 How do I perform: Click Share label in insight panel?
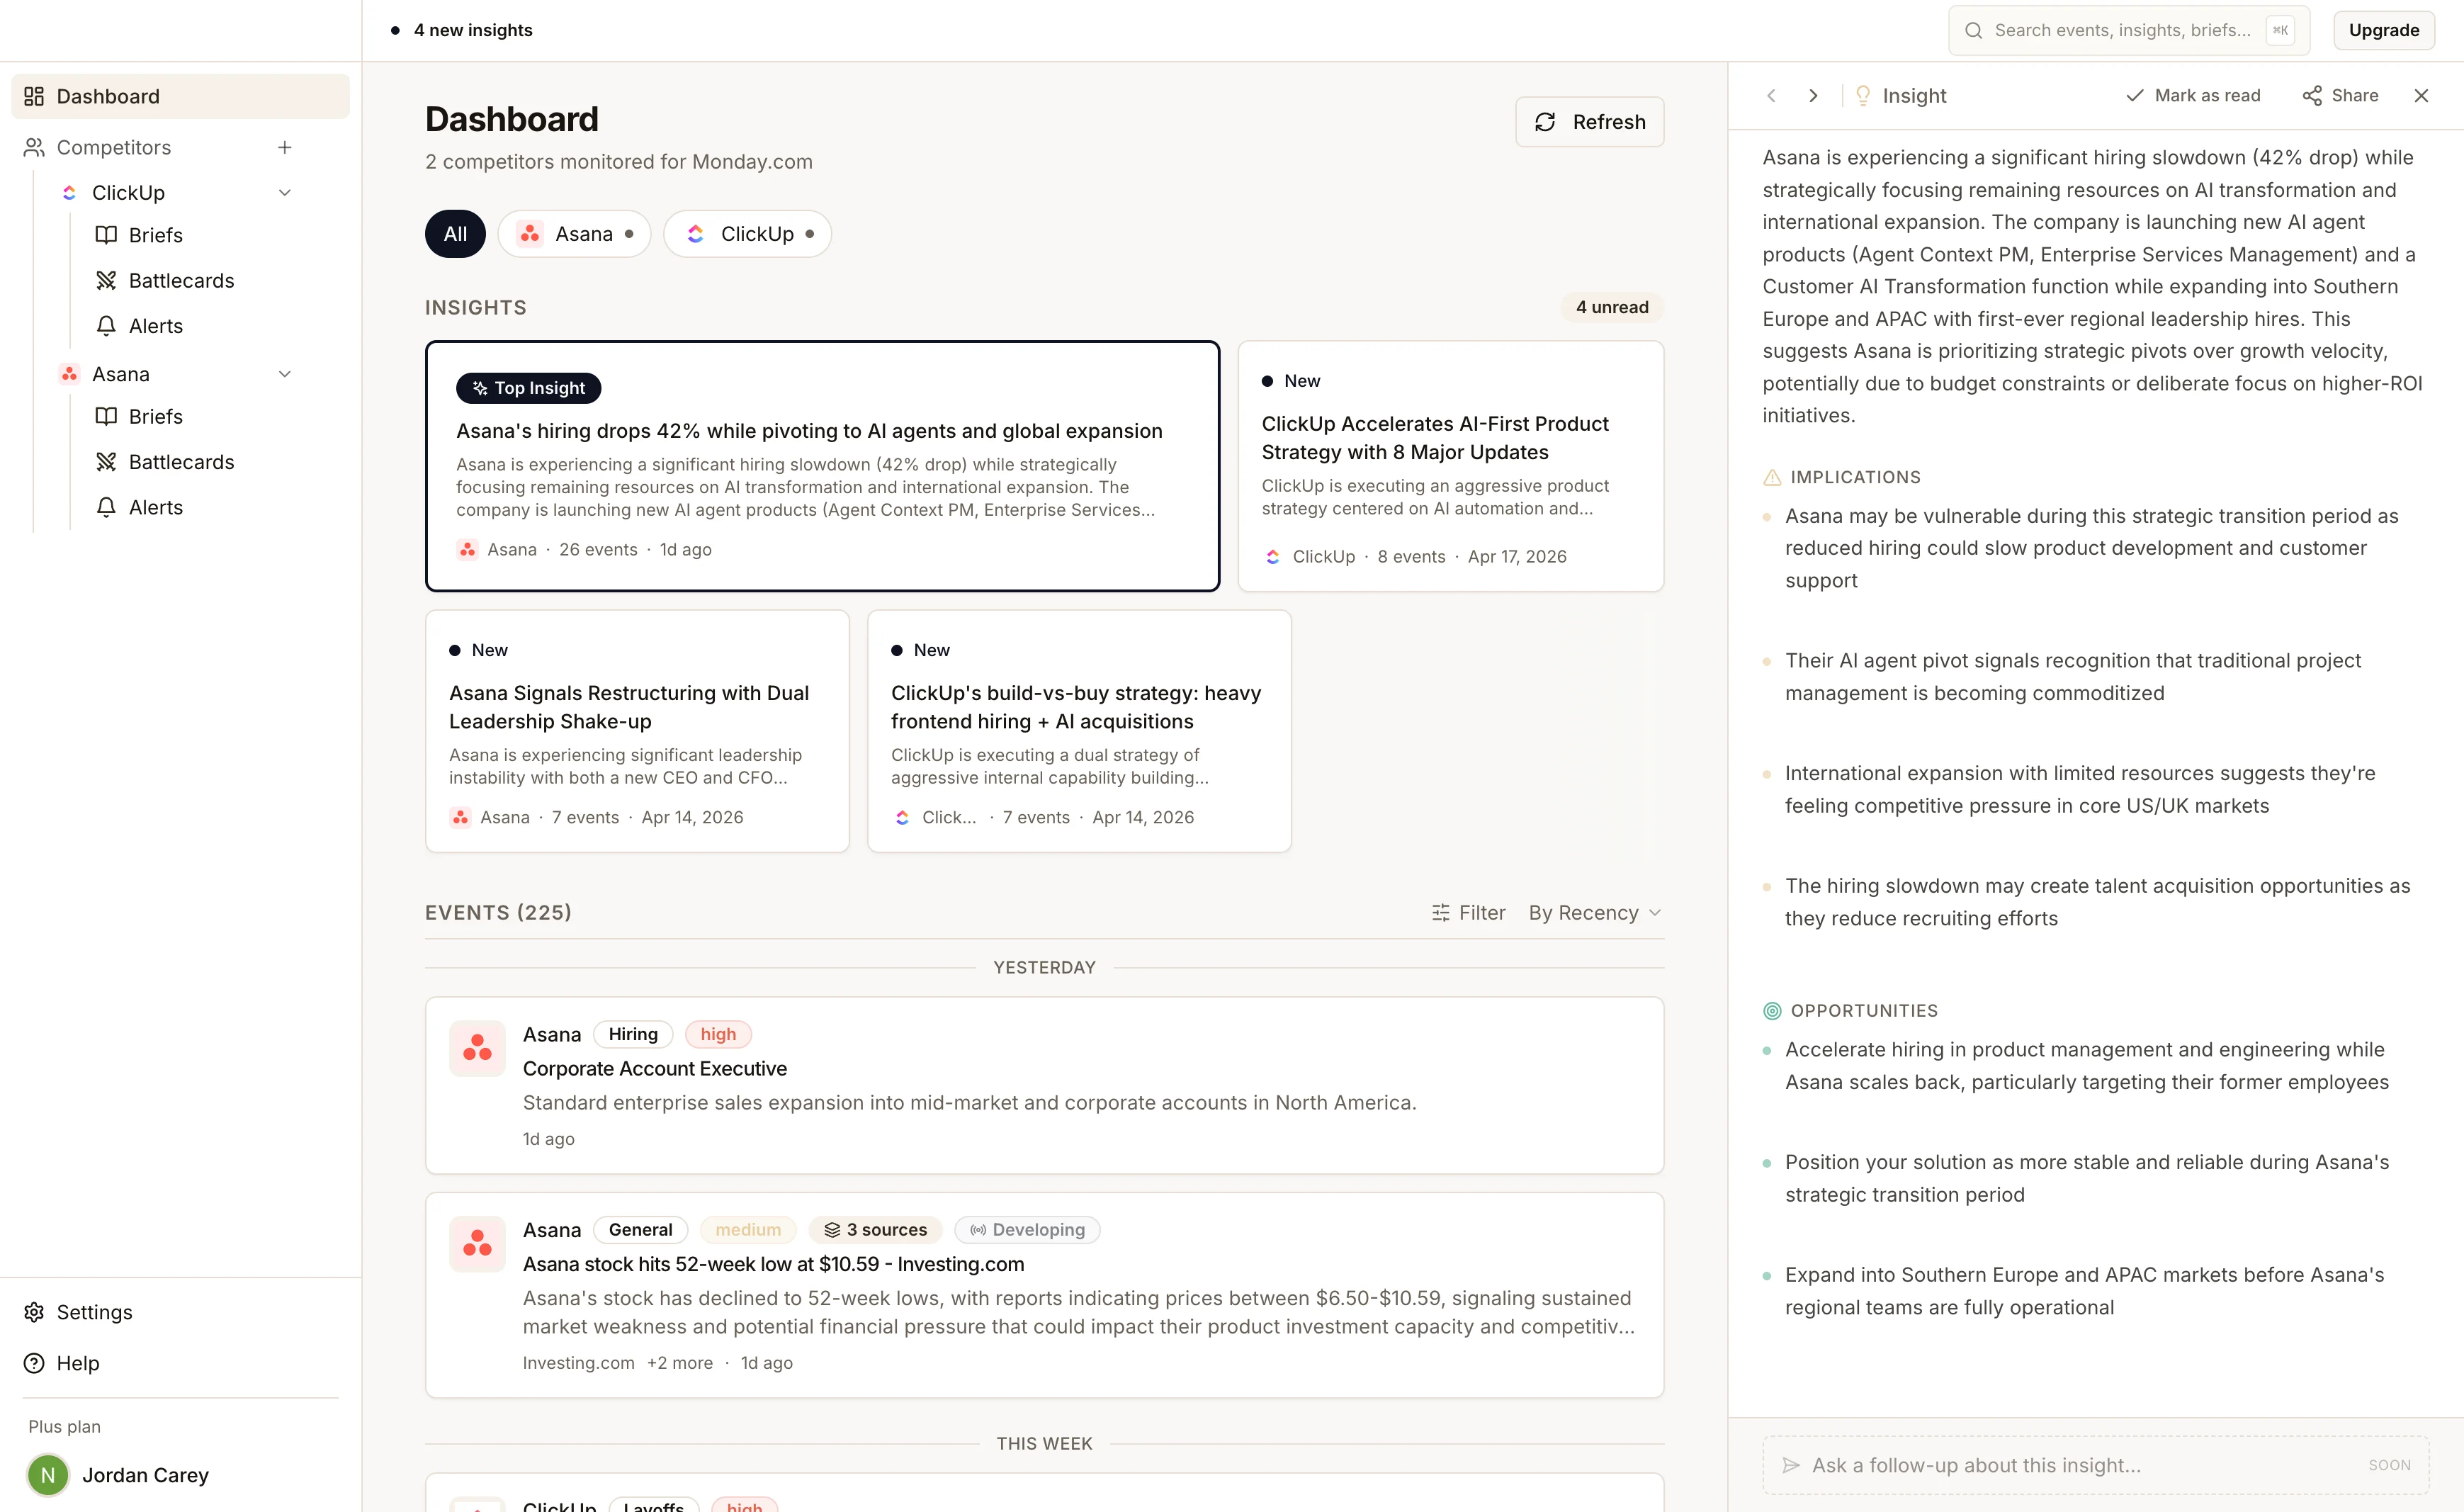(x=2354, y=95)
